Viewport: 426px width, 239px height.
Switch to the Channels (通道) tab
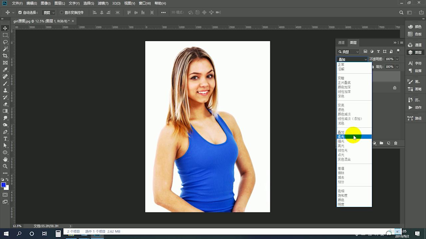click(341, 42)
